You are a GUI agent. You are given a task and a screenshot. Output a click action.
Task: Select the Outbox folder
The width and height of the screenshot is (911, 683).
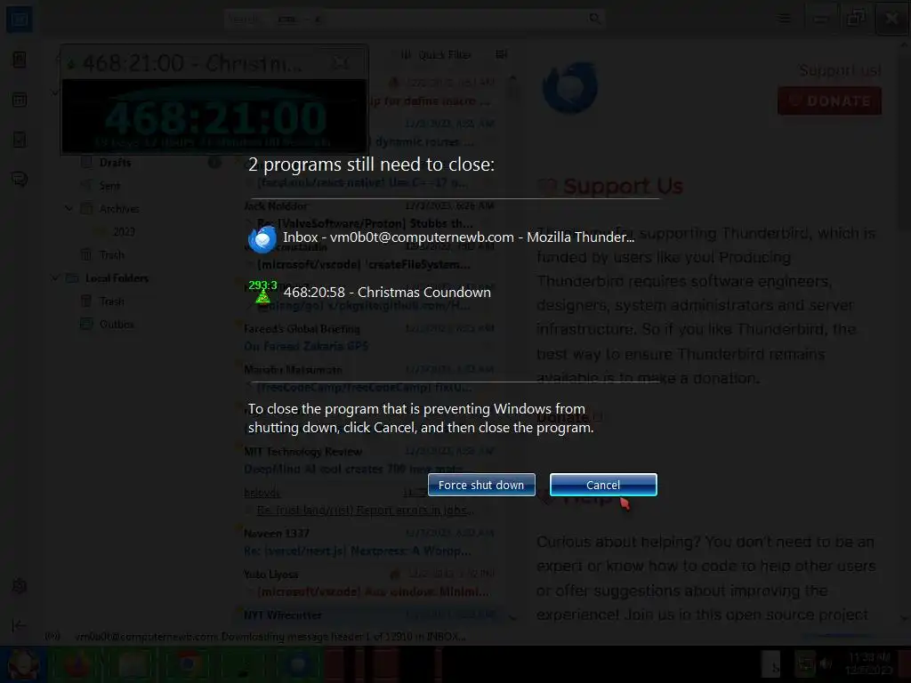(117, 324)
